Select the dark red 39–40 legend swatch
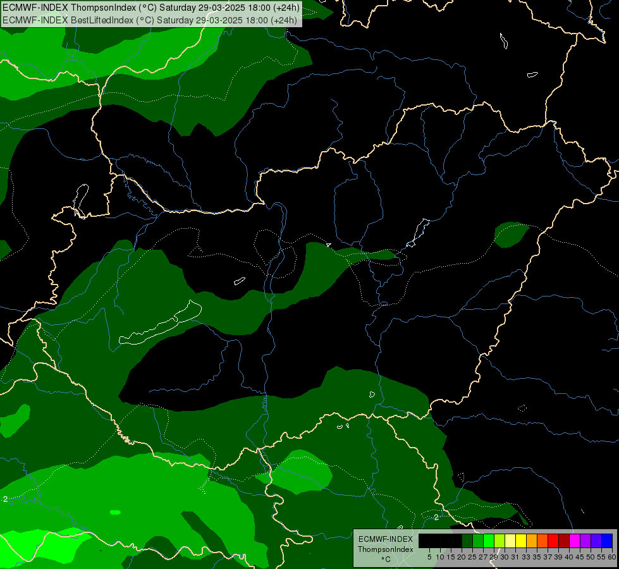The image size is (619, 569). [x=564, y=541]
